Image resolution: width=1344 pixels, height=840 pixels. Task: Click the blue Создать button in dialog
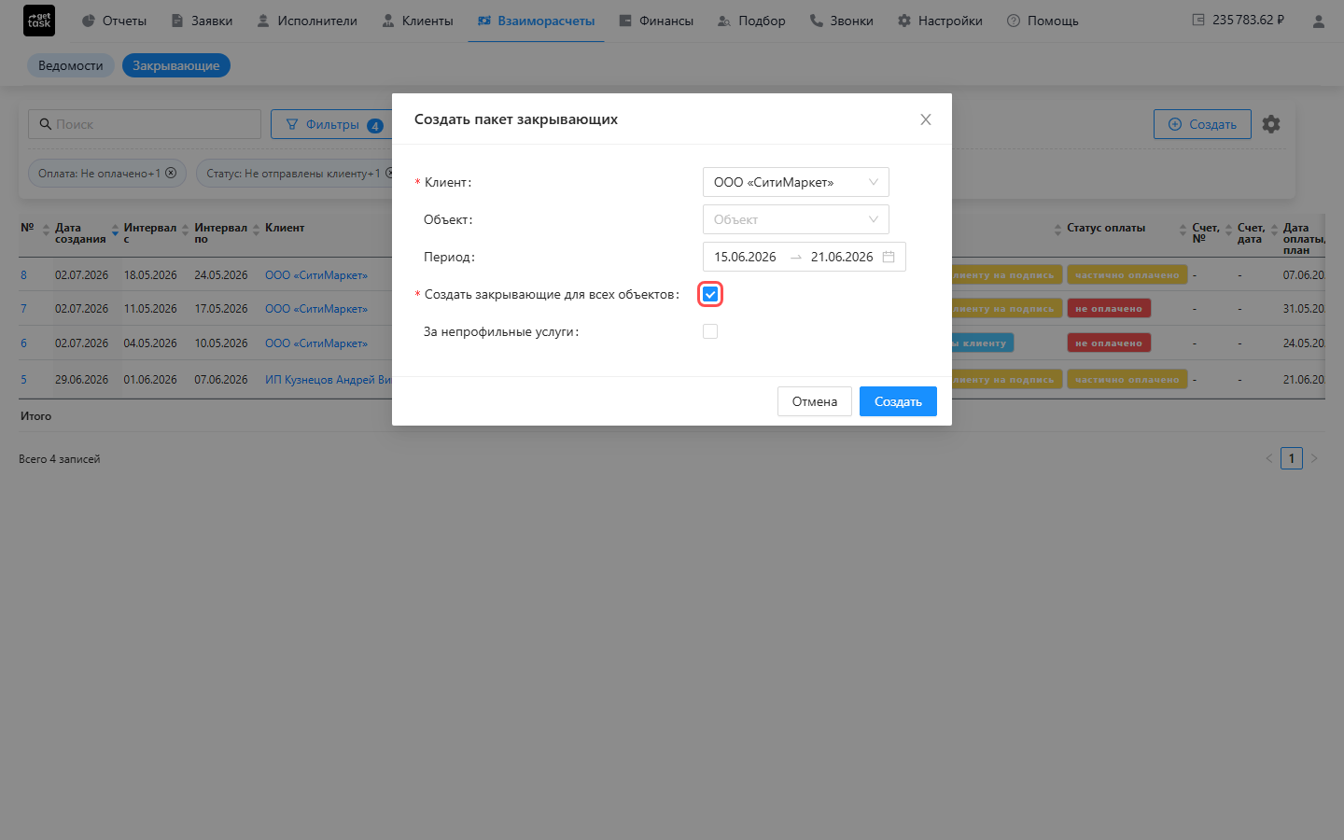pyautogui.click(x=898, y=401)
